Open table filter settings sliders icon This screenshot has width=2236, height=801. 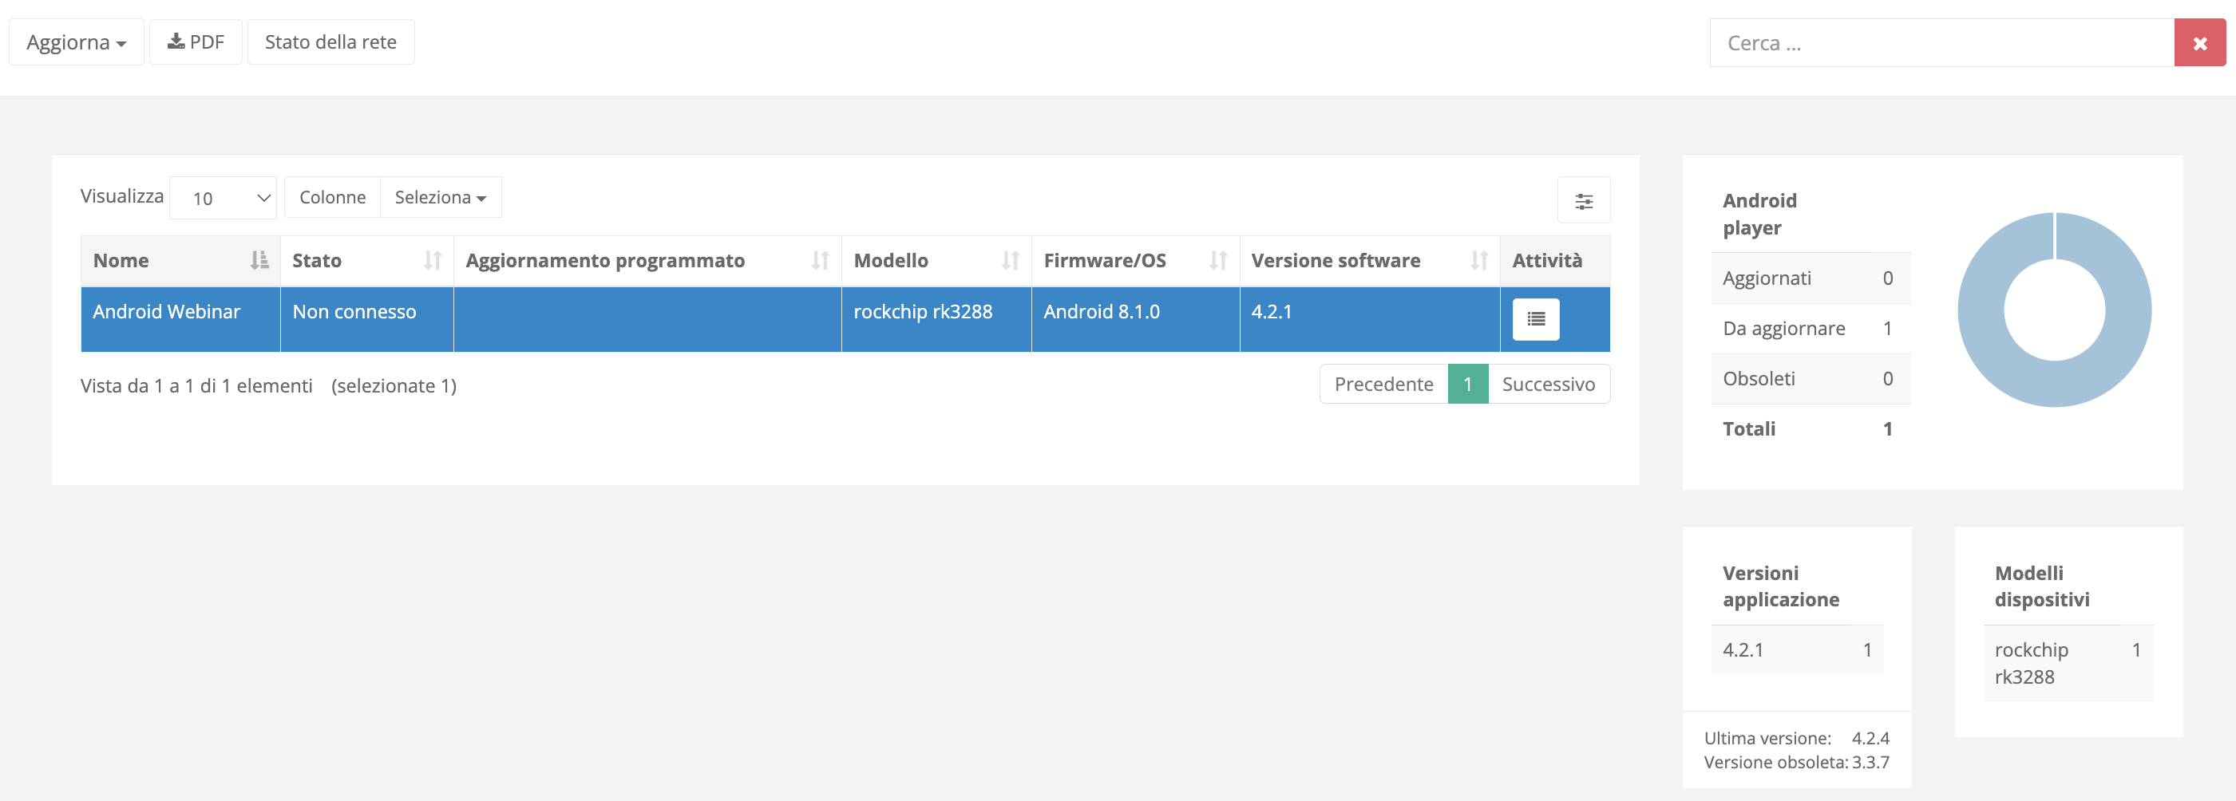(1583, 200)
